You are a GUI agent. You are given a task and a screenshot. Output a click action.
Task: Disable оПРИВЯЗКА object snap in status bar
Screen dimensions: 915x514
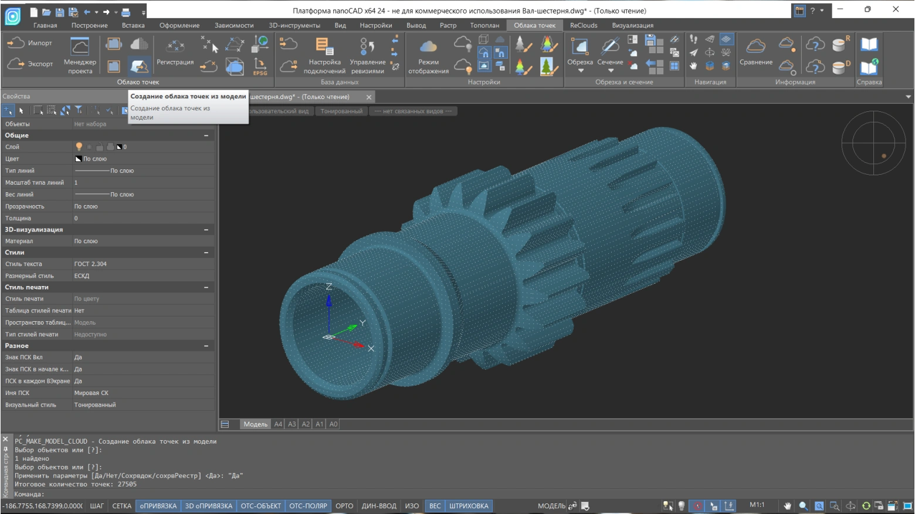pyautogui.click(x=158, y=506)
